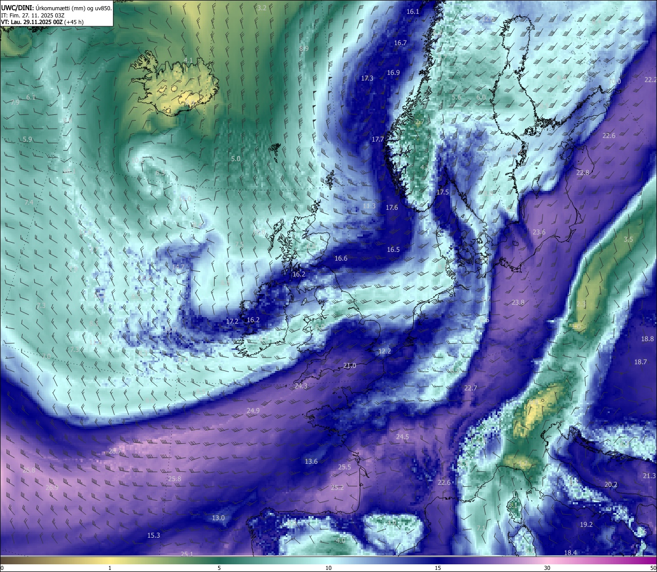Click the 50 tick on the color scale

click(x=653, y=568)
